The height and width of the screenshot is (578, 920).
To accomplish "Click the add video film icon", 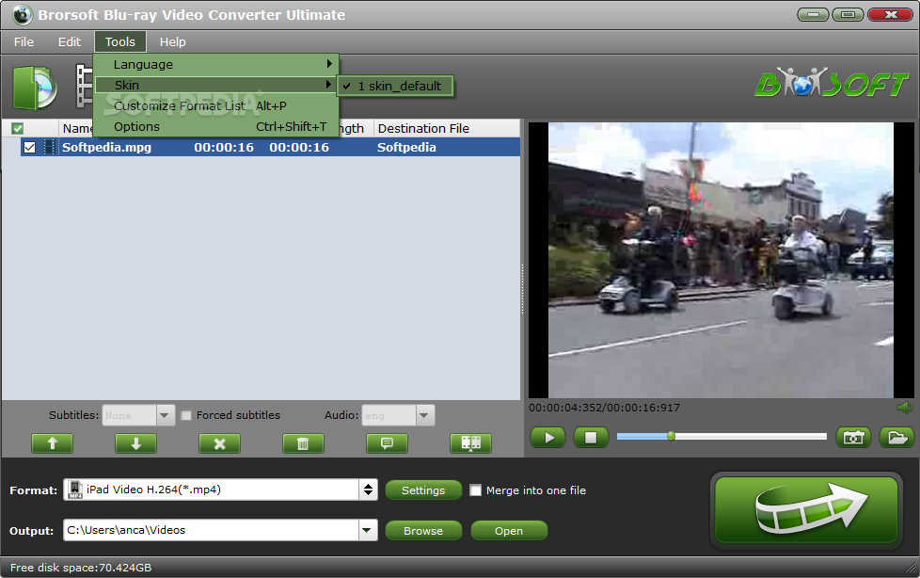I will pyautogui.click(x=84, y=87).
